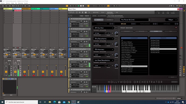Open the 96bpm tempo dropdown

tap(171, 20)
